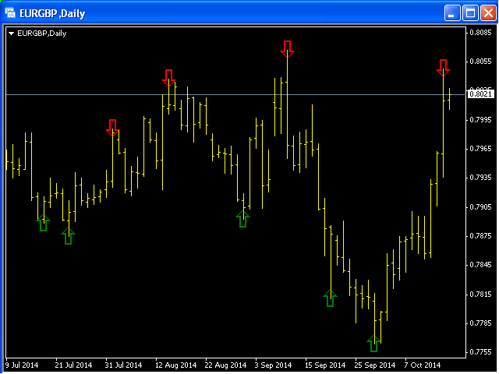Click the 12 Aug 2014 date label

click(175, 365)
